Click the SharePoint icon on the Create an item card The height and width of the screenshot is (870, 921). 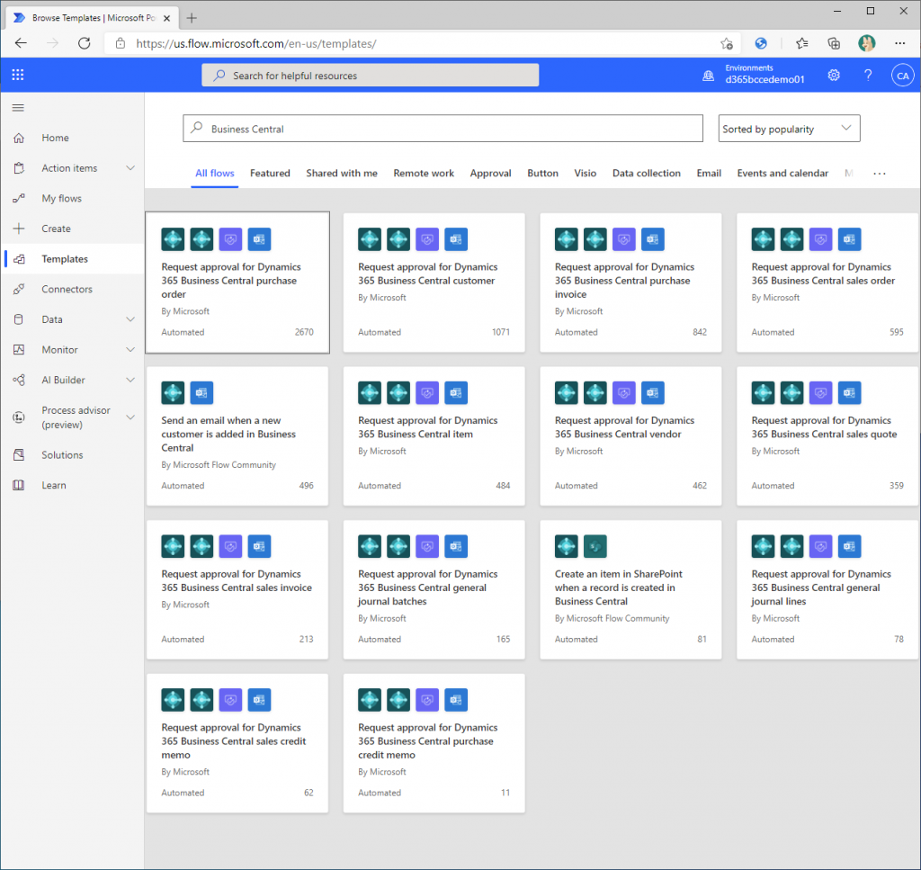tap(595, 546)
